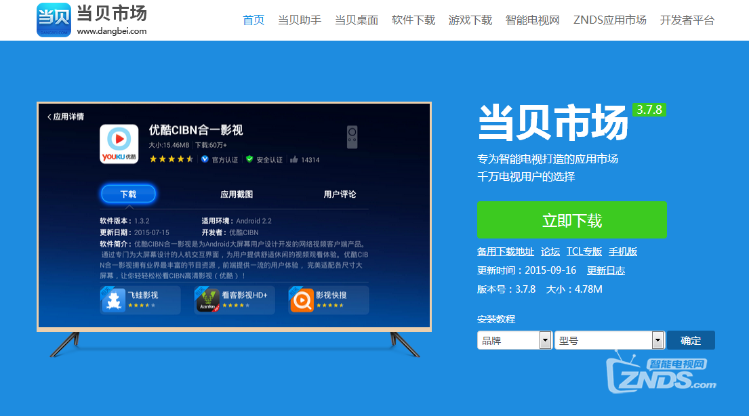This screenshot has height=416, width=749.
Task: Click the 下载:60万+ download count text
Action: 211,145
